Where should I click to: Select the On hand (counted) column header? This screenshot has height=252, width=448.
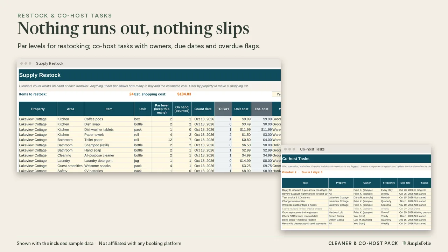tap(182, 109)
